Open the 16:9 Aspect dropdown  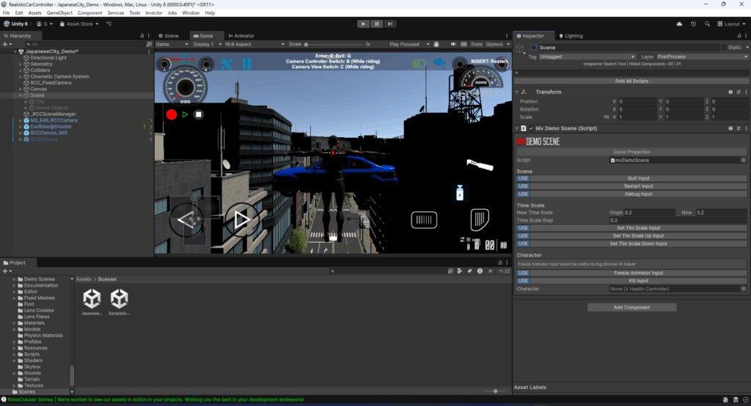pyautogui.click(x=254, y=44)
